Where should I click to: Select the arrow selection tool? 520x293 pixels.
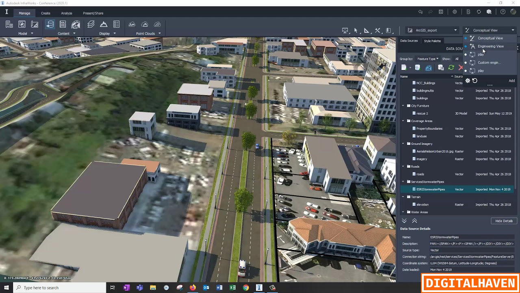(x=356, y=30)
